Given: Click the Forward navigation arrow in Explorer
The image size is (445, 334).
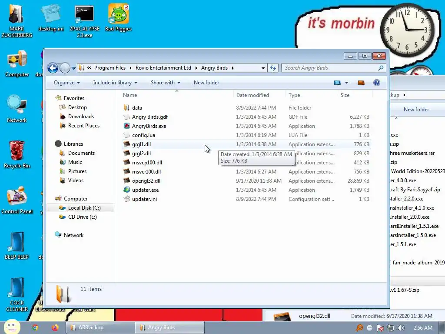Looking at the screenshot, I should [x=65, y=68].
